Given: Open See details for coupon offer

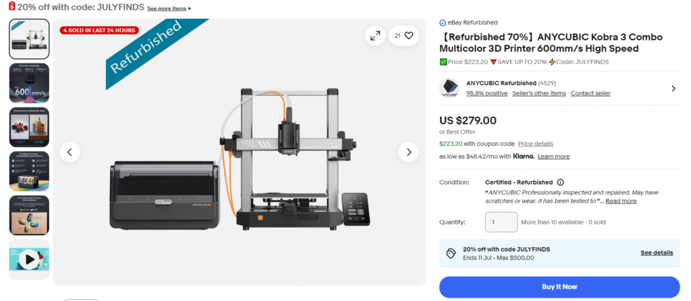Looking at the screenshot, I should point(657,253).
